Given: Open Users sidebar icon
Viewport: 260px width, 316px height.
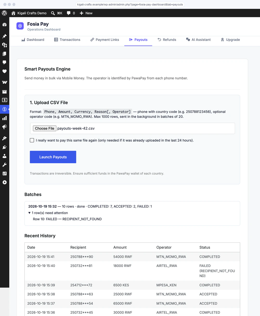Looking at the screenshot, I should 4,156.
